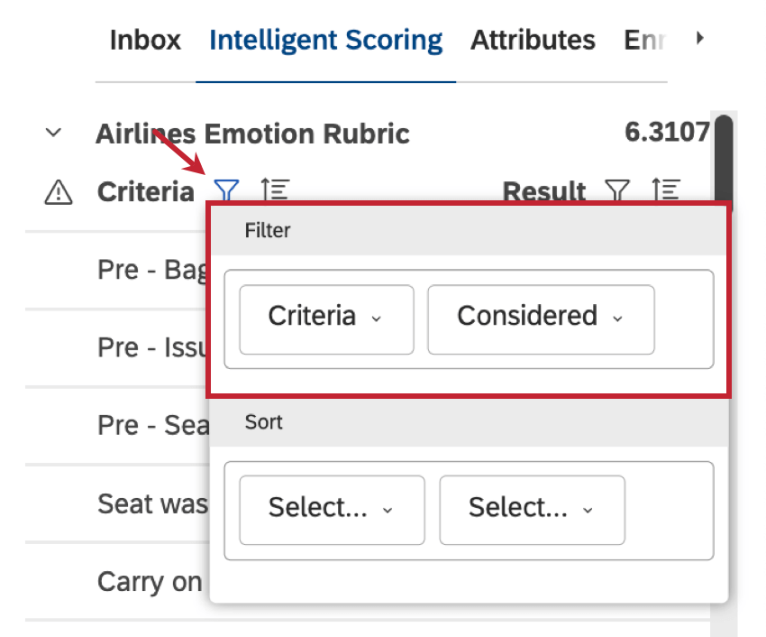Switch to the Inbox tab
This screenshot has height=637, width=766.
[145, 41]
